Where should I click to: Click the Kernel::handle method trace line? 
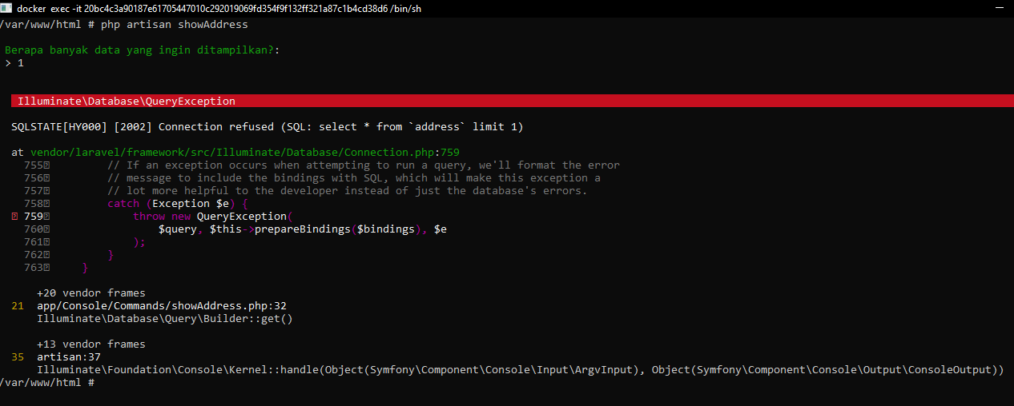pos(521,370)
